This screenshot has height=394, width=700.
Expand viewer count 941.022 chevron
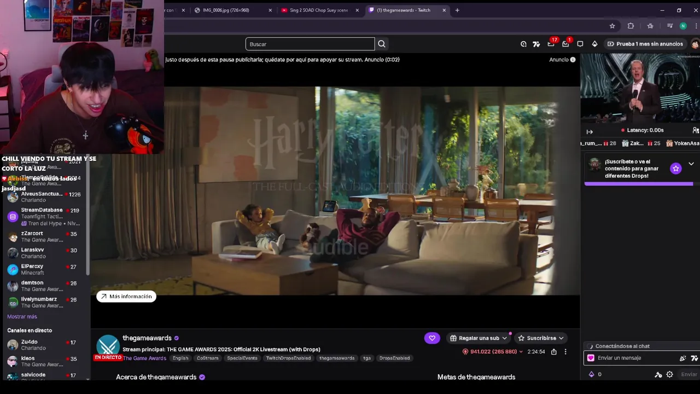click(x=521, y=352)
